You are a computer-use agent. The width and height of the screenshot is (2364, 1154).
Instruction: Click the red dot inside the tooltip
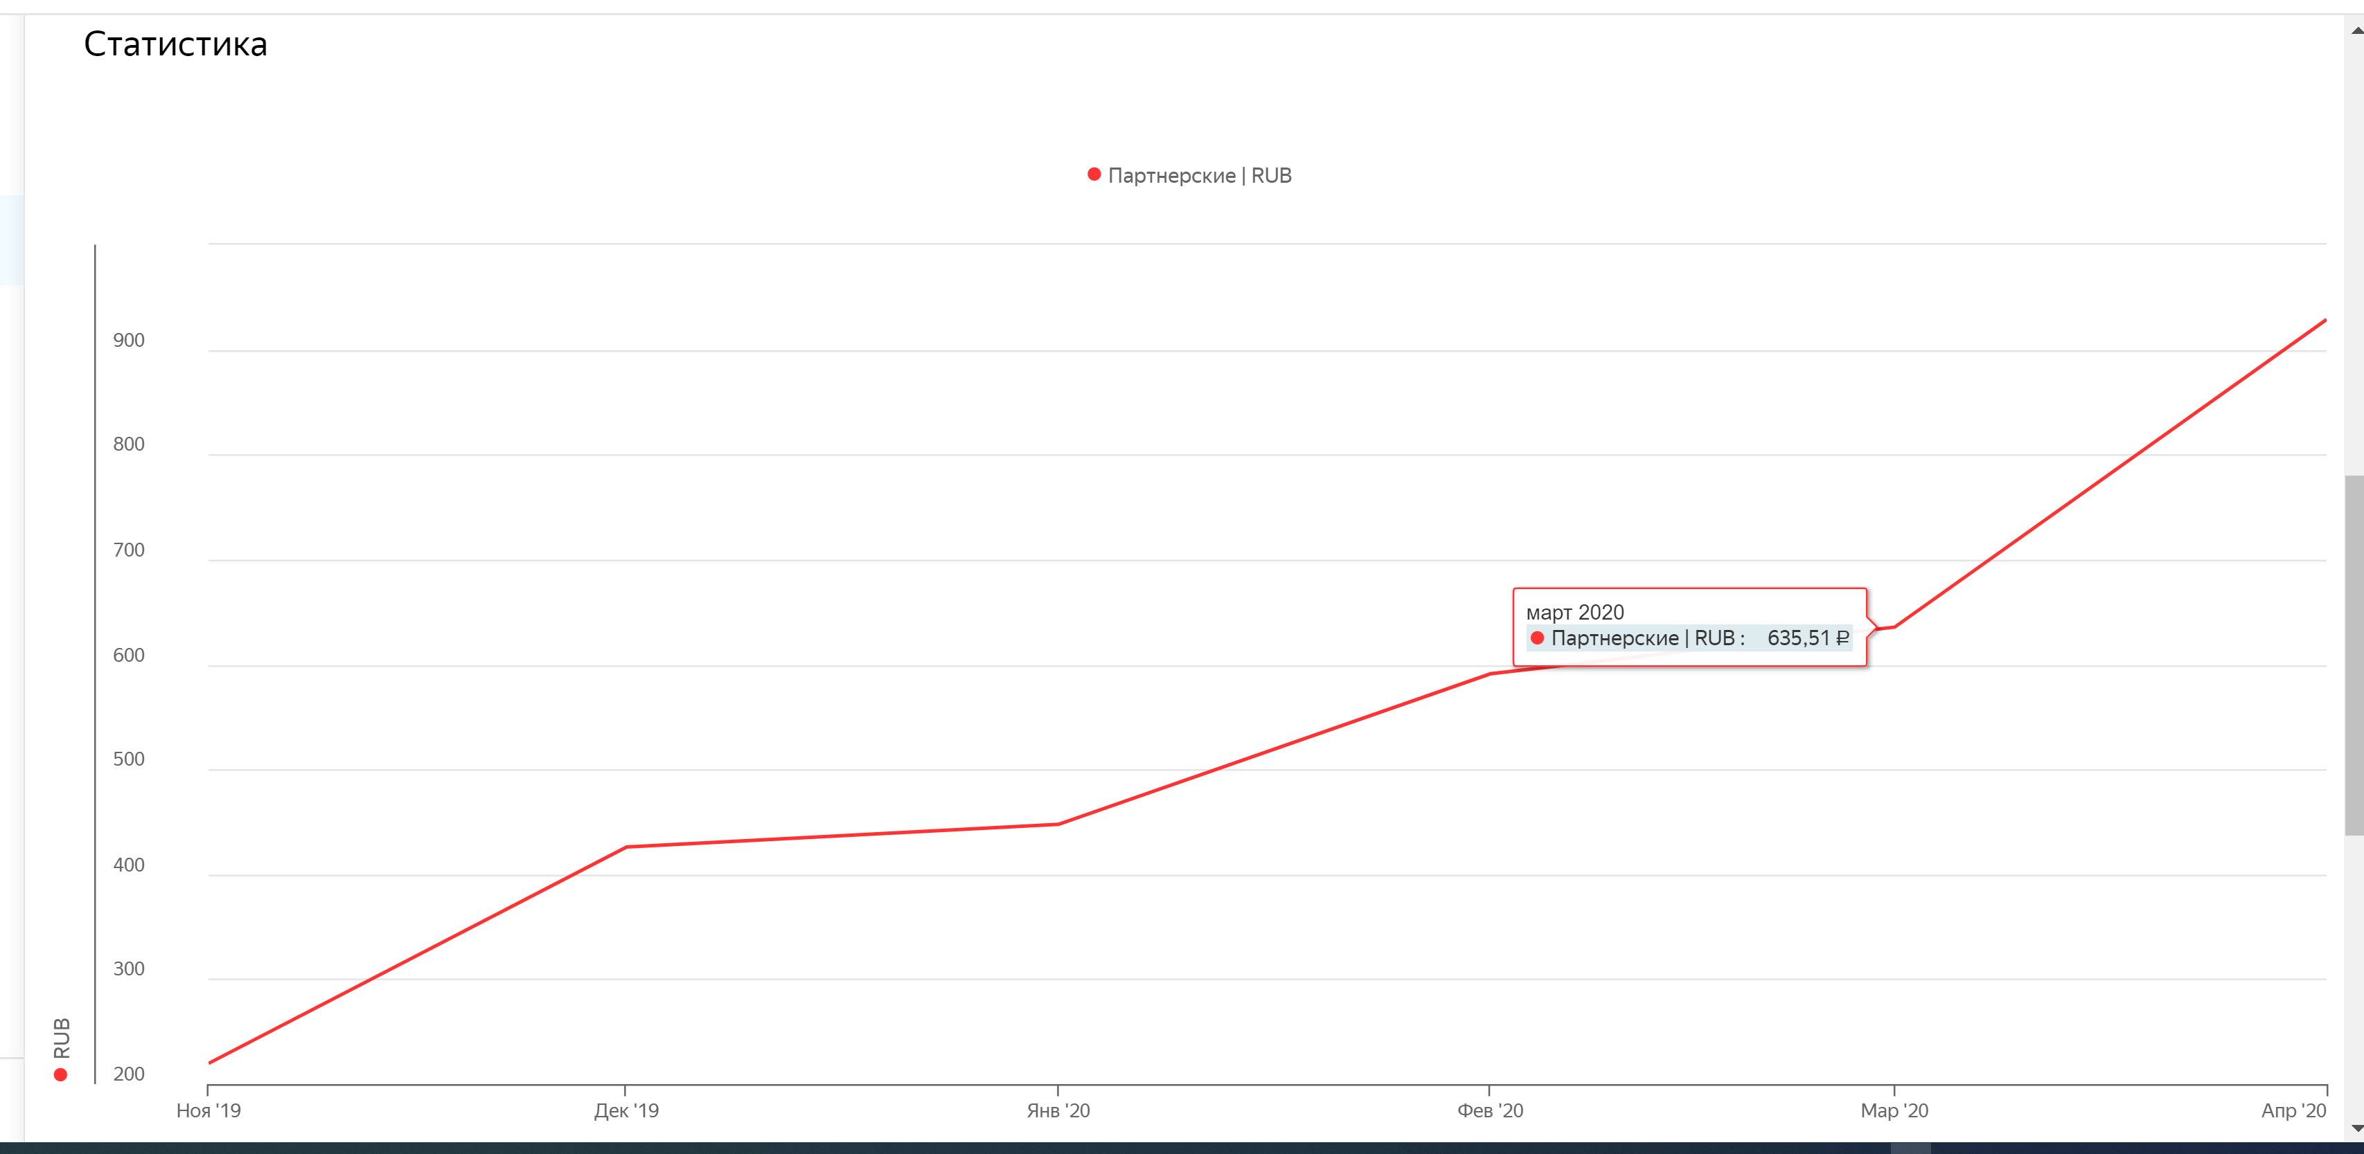pyautogui.click(x=1537, y=638)
